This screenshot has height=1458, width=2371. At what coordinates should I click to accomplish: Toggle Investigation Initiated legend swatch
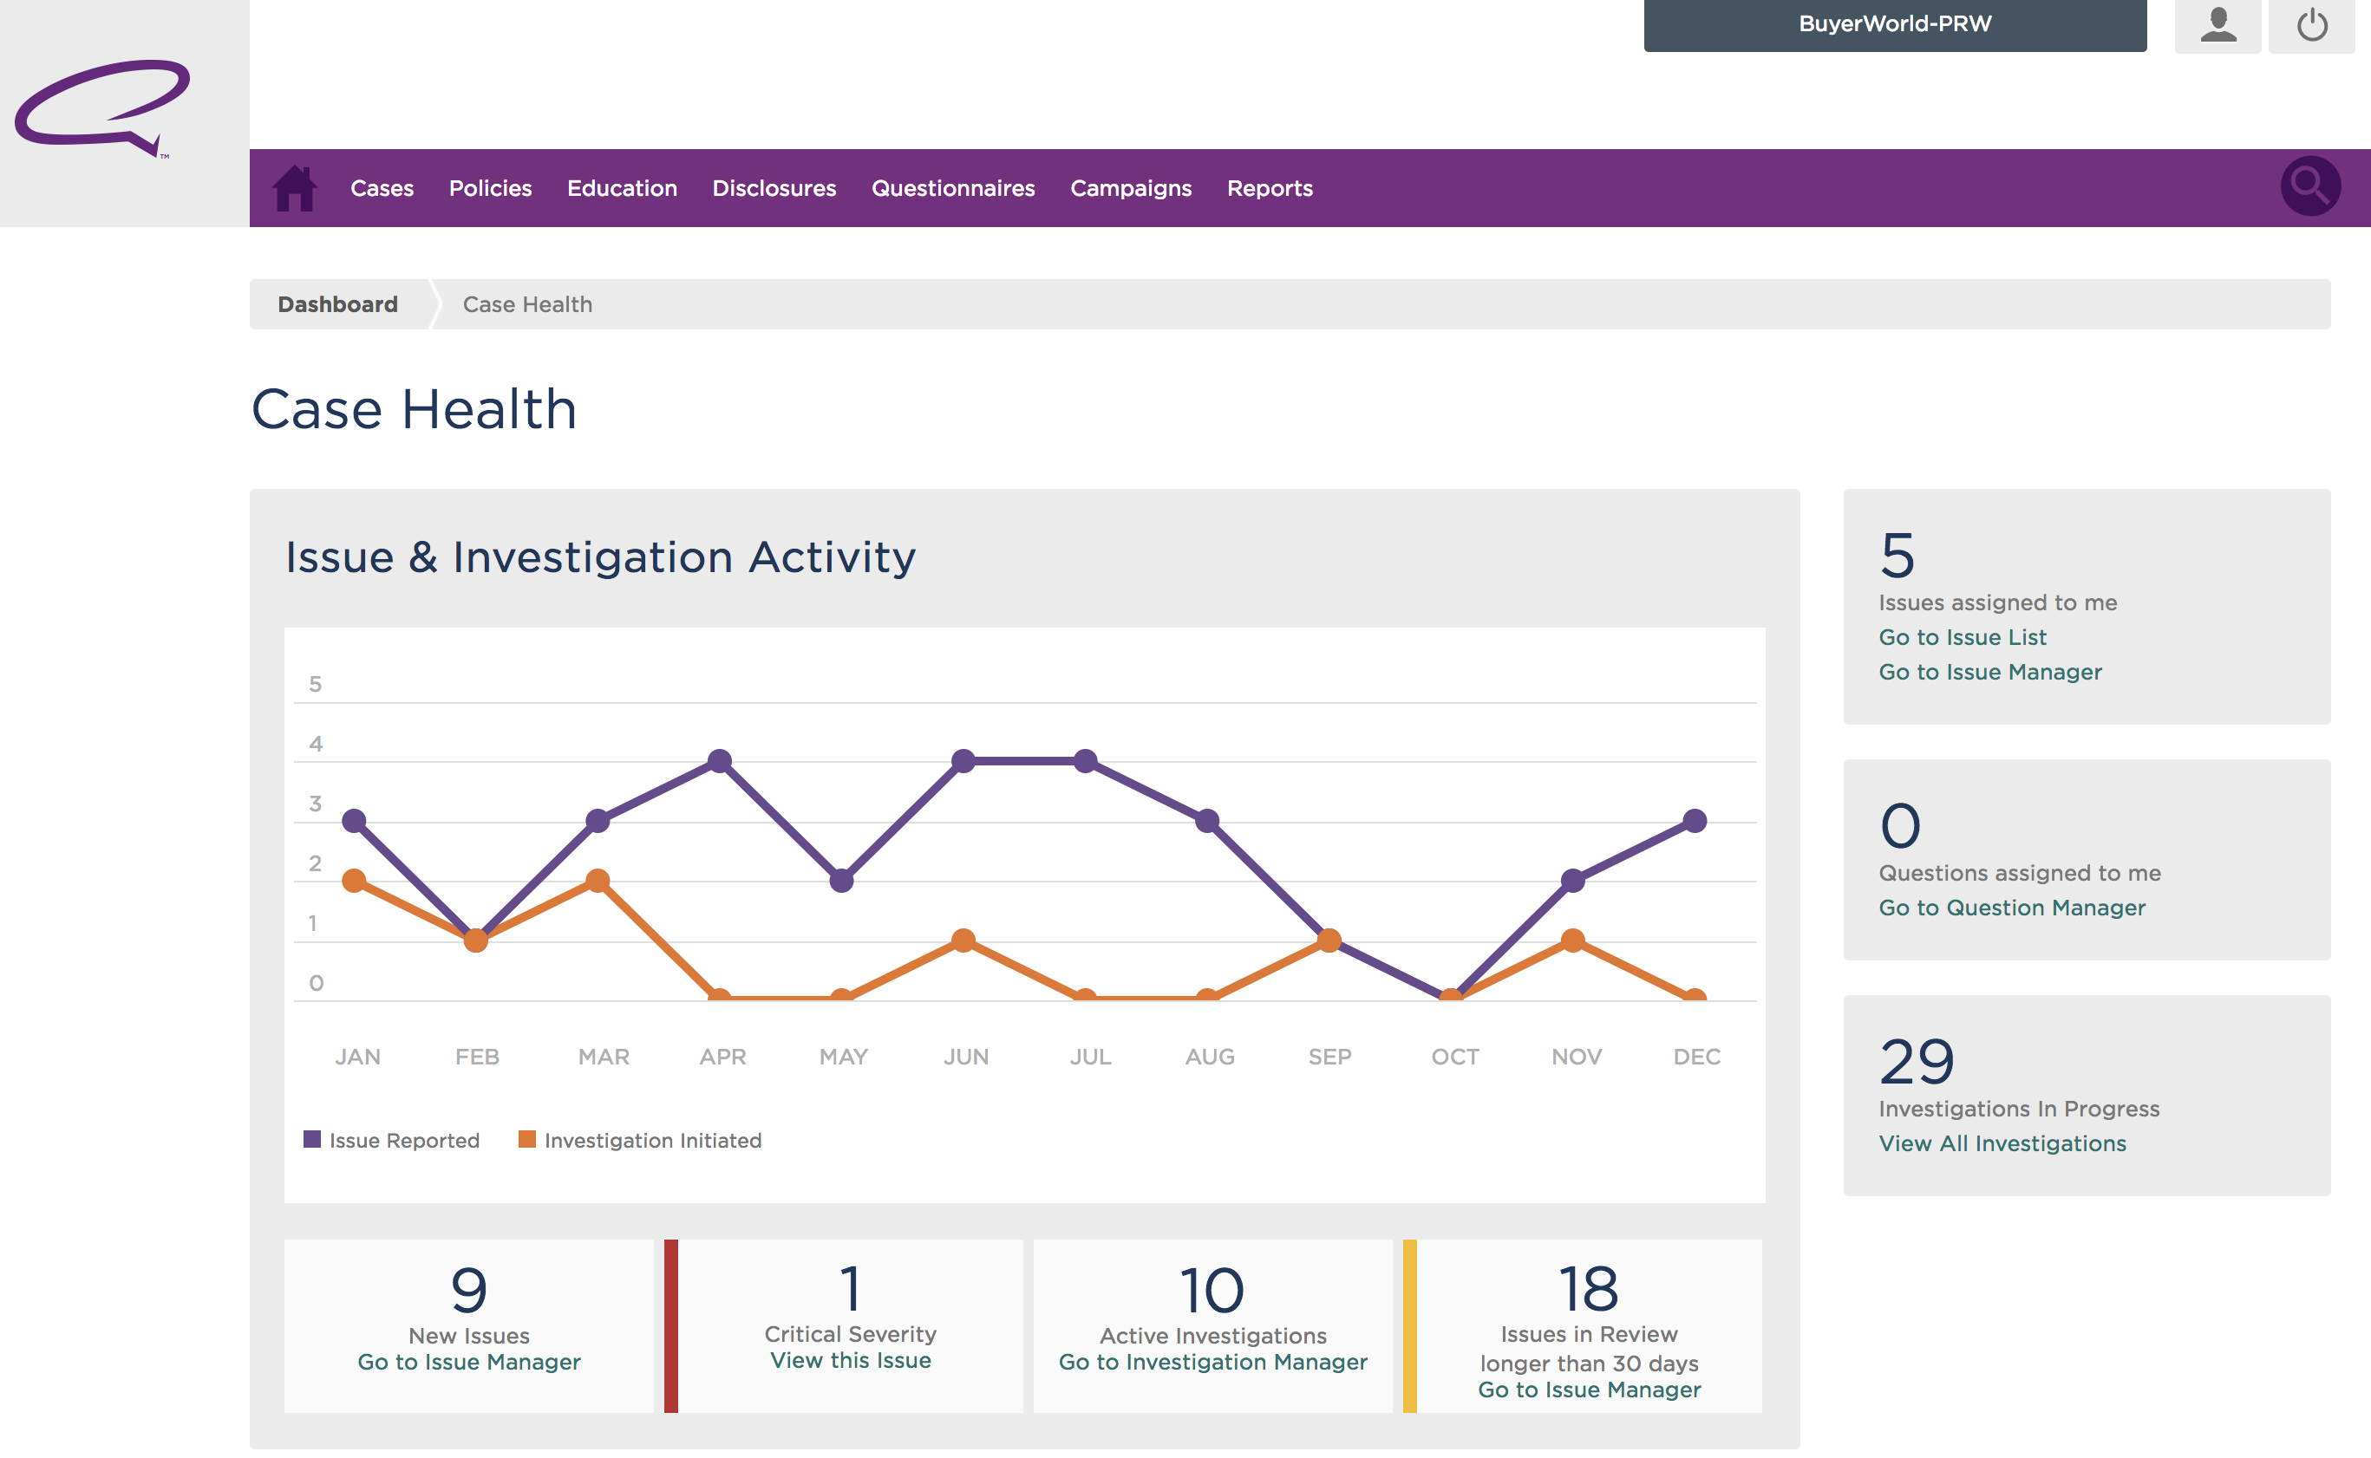pos(526,1139)
